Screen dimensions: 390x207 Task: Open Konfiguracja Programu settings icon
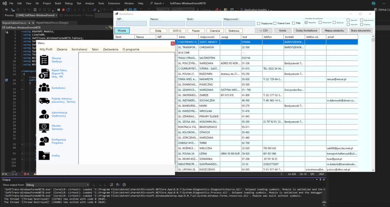[x=45, y=141]
